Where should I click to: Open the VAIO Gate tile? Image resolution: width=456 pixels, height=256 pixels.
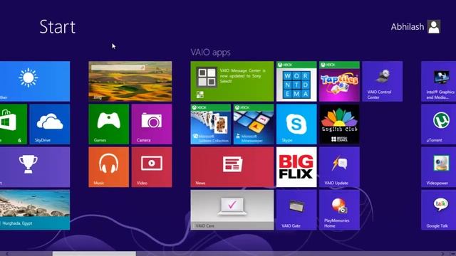(x=296, y=210)
